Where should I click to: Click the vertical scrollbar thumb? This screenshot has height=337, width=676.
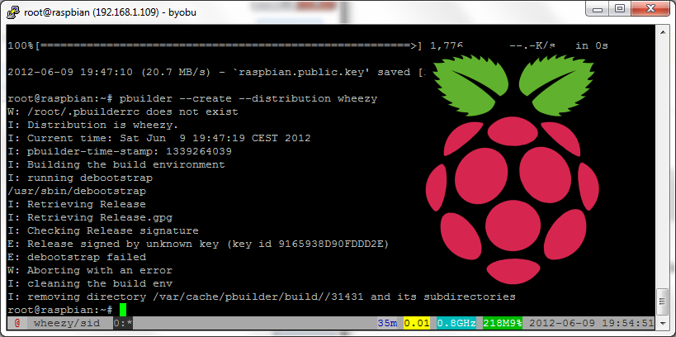(662, 302)
